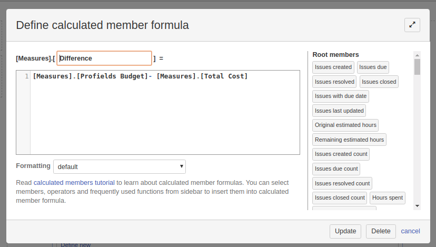The height and width of the screenshot is (247, 436).
Task: Open the Formatting dropdown
Action: [x=120, y=166]
